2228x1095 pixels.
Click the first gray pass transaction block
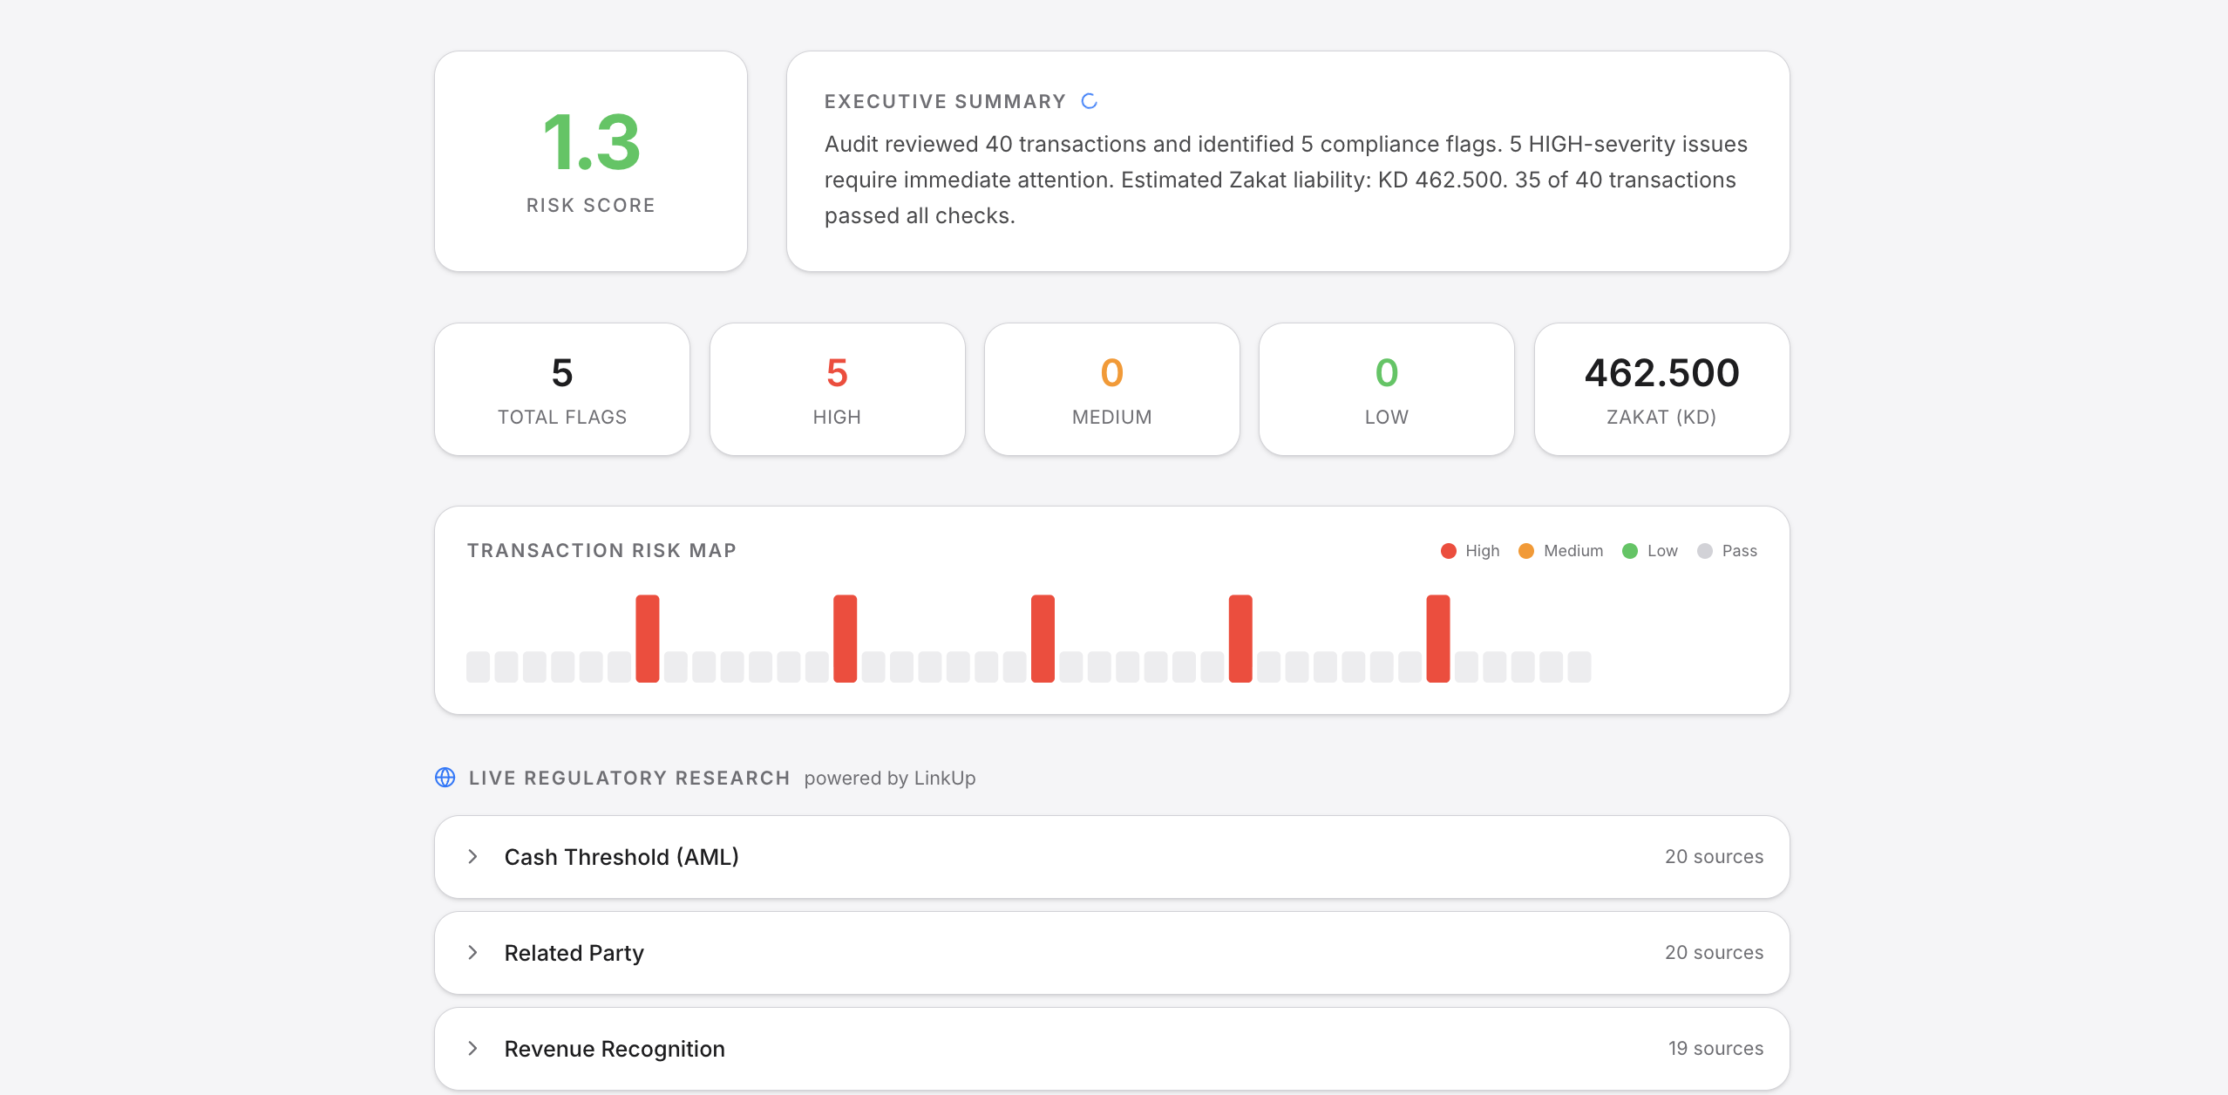point(478,667)
